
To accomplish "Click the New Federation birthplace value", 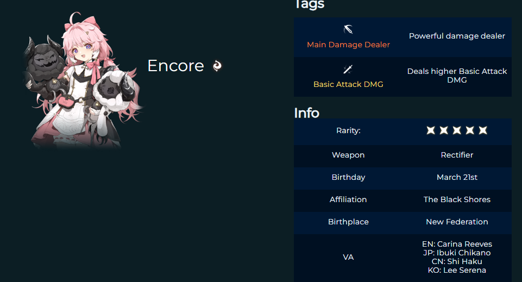I will click(x=457, y=222).
